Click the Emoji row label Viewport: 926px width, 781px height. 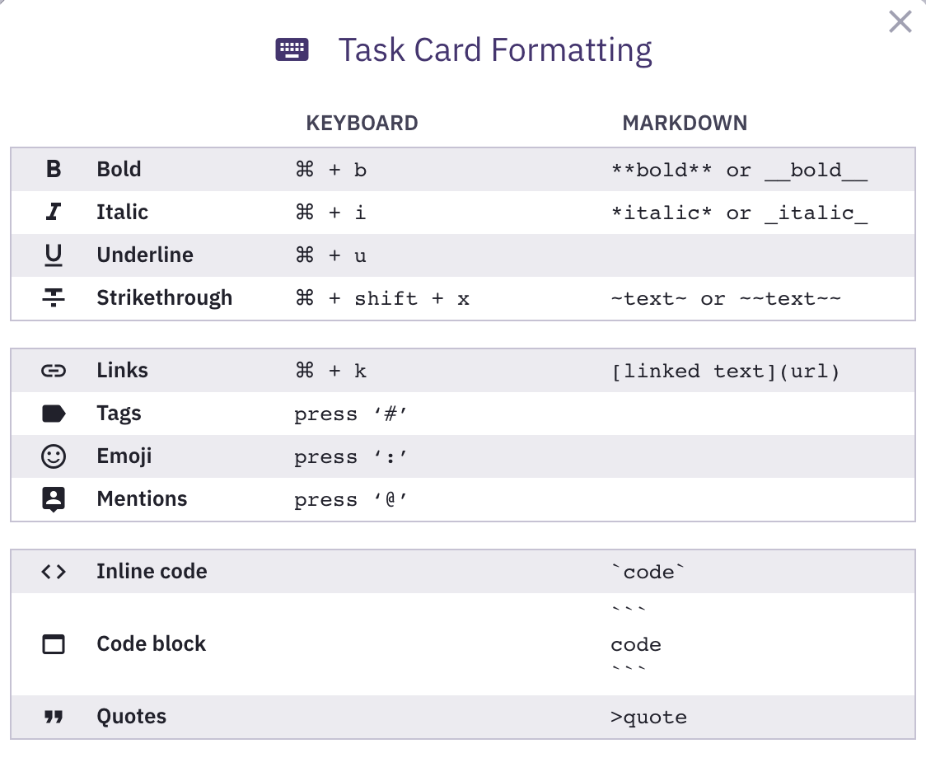124,456
